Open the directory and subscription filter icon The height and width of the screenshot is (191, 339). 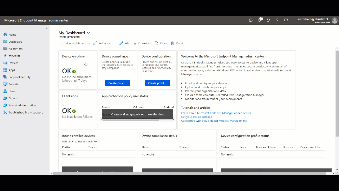pyautogui.click(x=251, y=20)
